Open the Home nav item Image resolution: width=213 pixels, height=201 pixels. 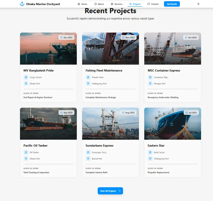(82, 4)
